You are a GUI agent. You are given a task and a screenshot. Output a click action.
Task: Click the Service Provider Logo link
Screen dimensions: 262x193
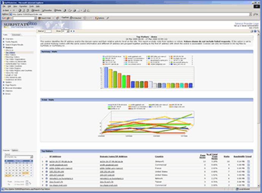point(247,24)
